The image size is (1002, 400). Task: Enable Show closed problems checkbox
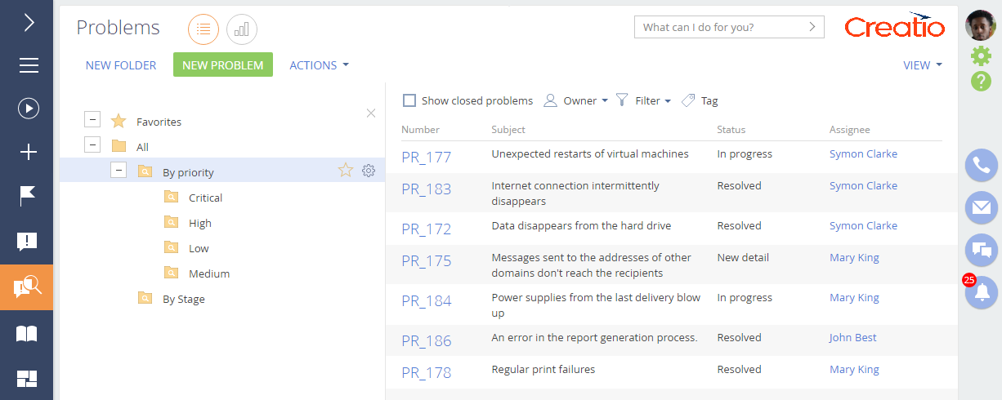(x=409, y=100)
